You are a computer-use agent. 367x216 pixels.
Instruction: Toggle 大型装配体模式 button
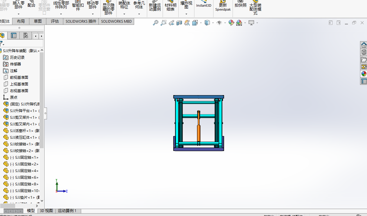pyautogui.click(x=255, y=8)
